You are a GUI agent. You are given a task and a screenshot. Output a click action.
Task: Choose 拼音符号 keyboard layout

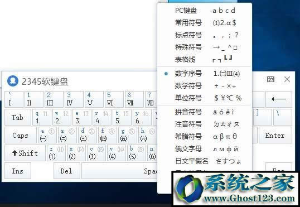click(x=204, y=112)
